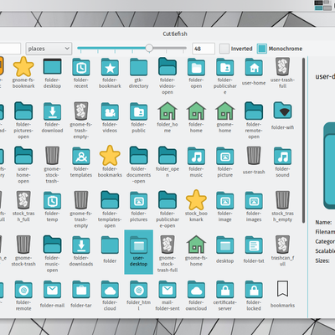Select the folder-desktop icon
335x335 pixels.
[52, 67]
